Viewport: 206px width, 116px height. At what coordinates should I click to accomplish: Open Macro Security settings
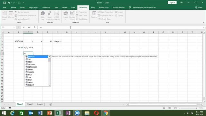coord(22,19)
